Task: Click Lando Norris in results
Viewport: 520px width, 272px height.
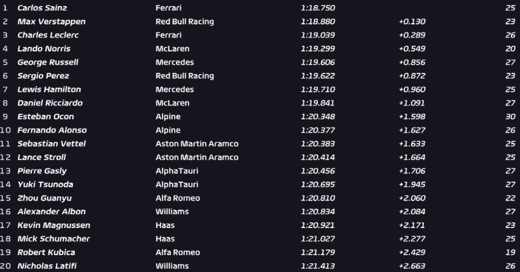Action: coord(44,49)
